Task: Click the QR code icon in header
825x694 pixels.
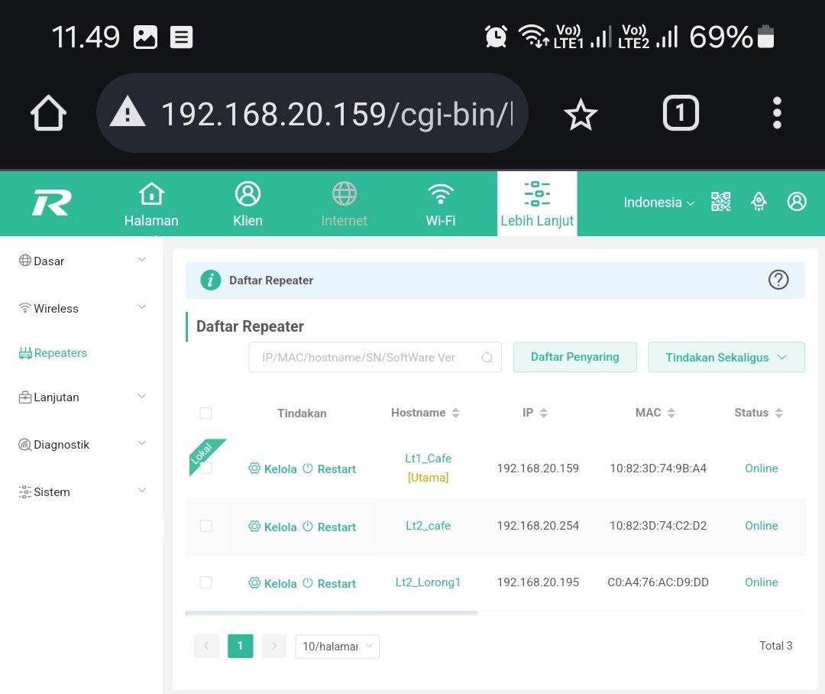Action: (x=720, y=202)
